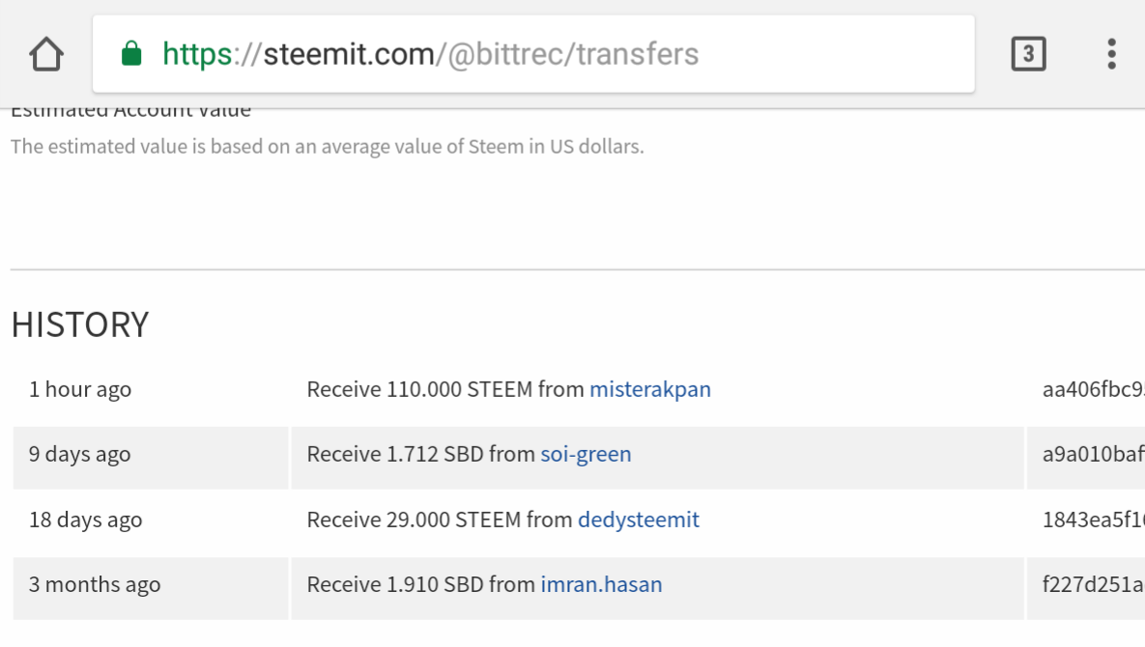Open the tab switcher showing 3 tabs
Image resolution: width=1145 pixels, height=647 pixels.
coord(1028,54)
